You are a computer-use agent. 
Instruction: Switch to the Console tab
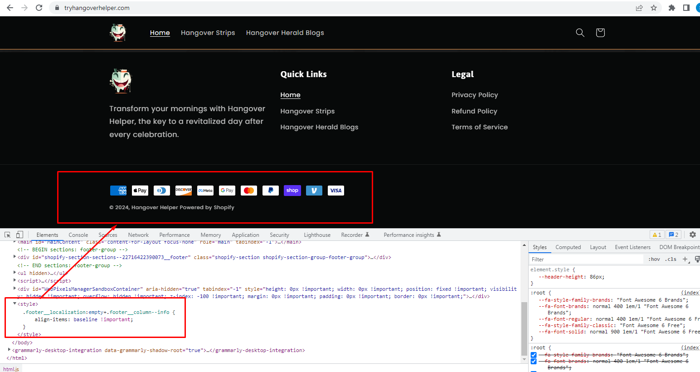(x=78, y=235)
